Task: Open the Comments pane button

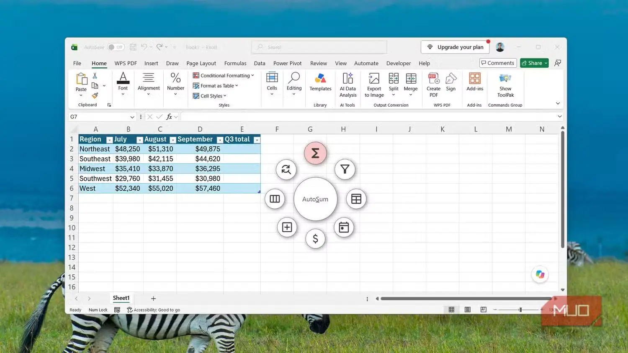Action: [498, 63]
